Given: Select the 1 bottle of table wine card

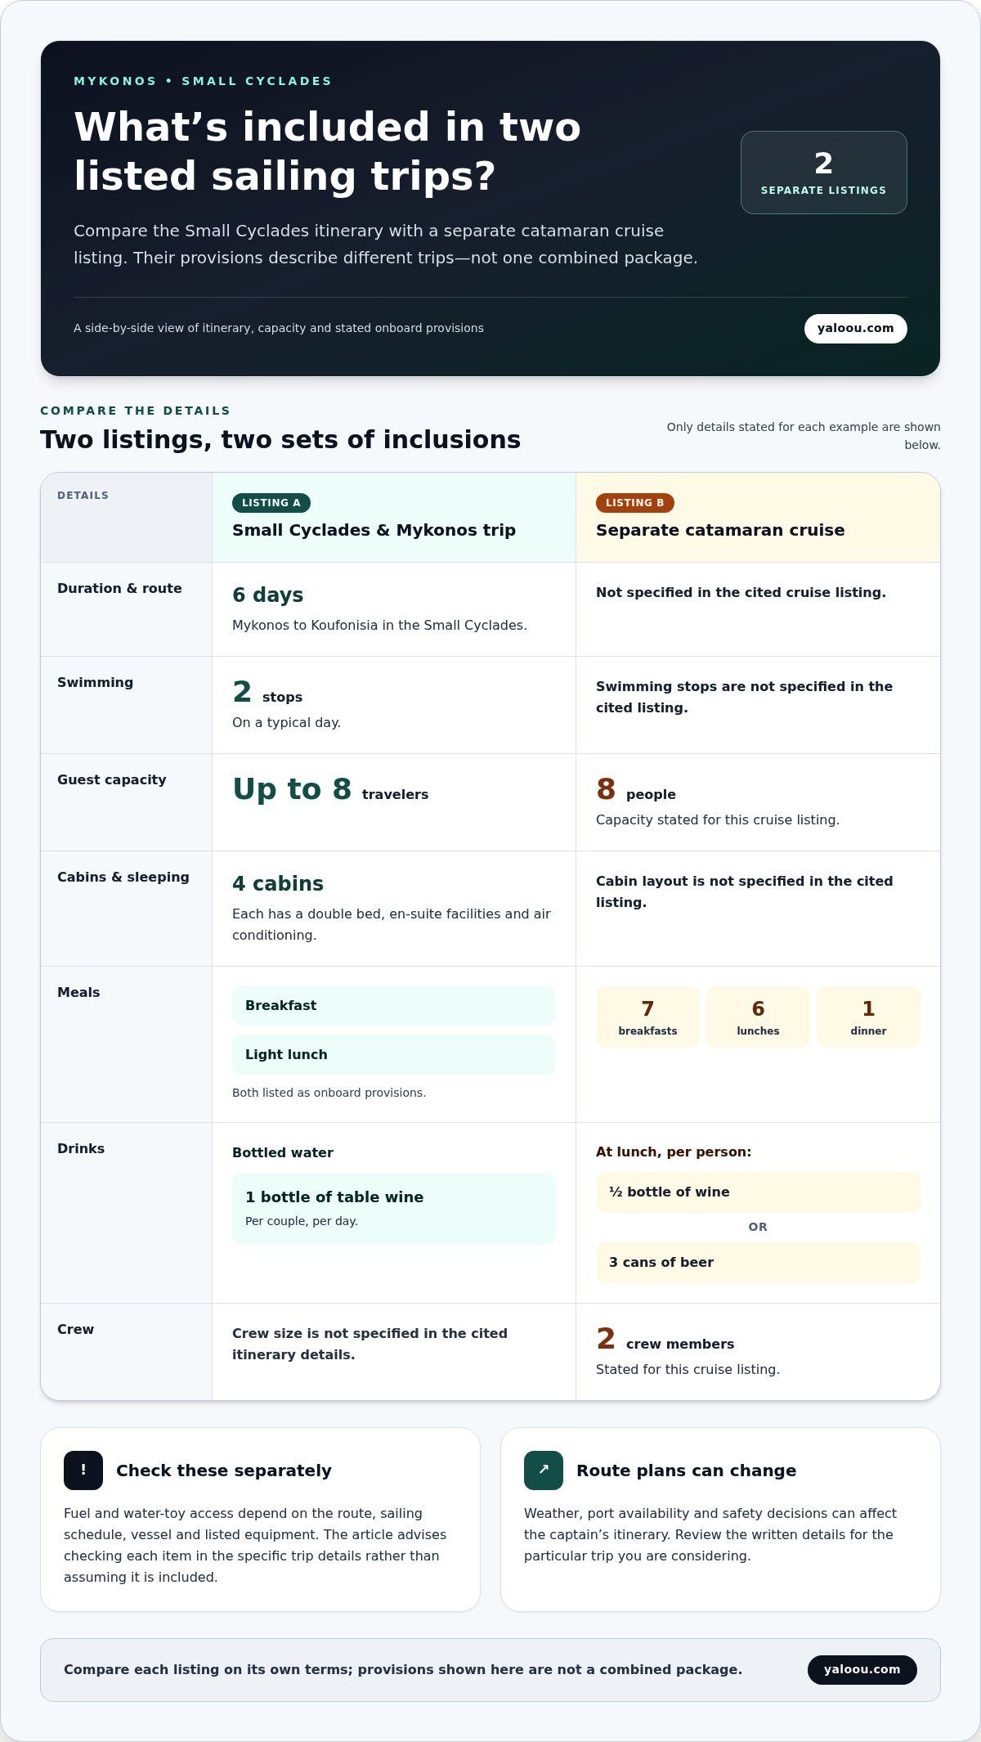Looking at the screenshot, I should (394, 1209).
